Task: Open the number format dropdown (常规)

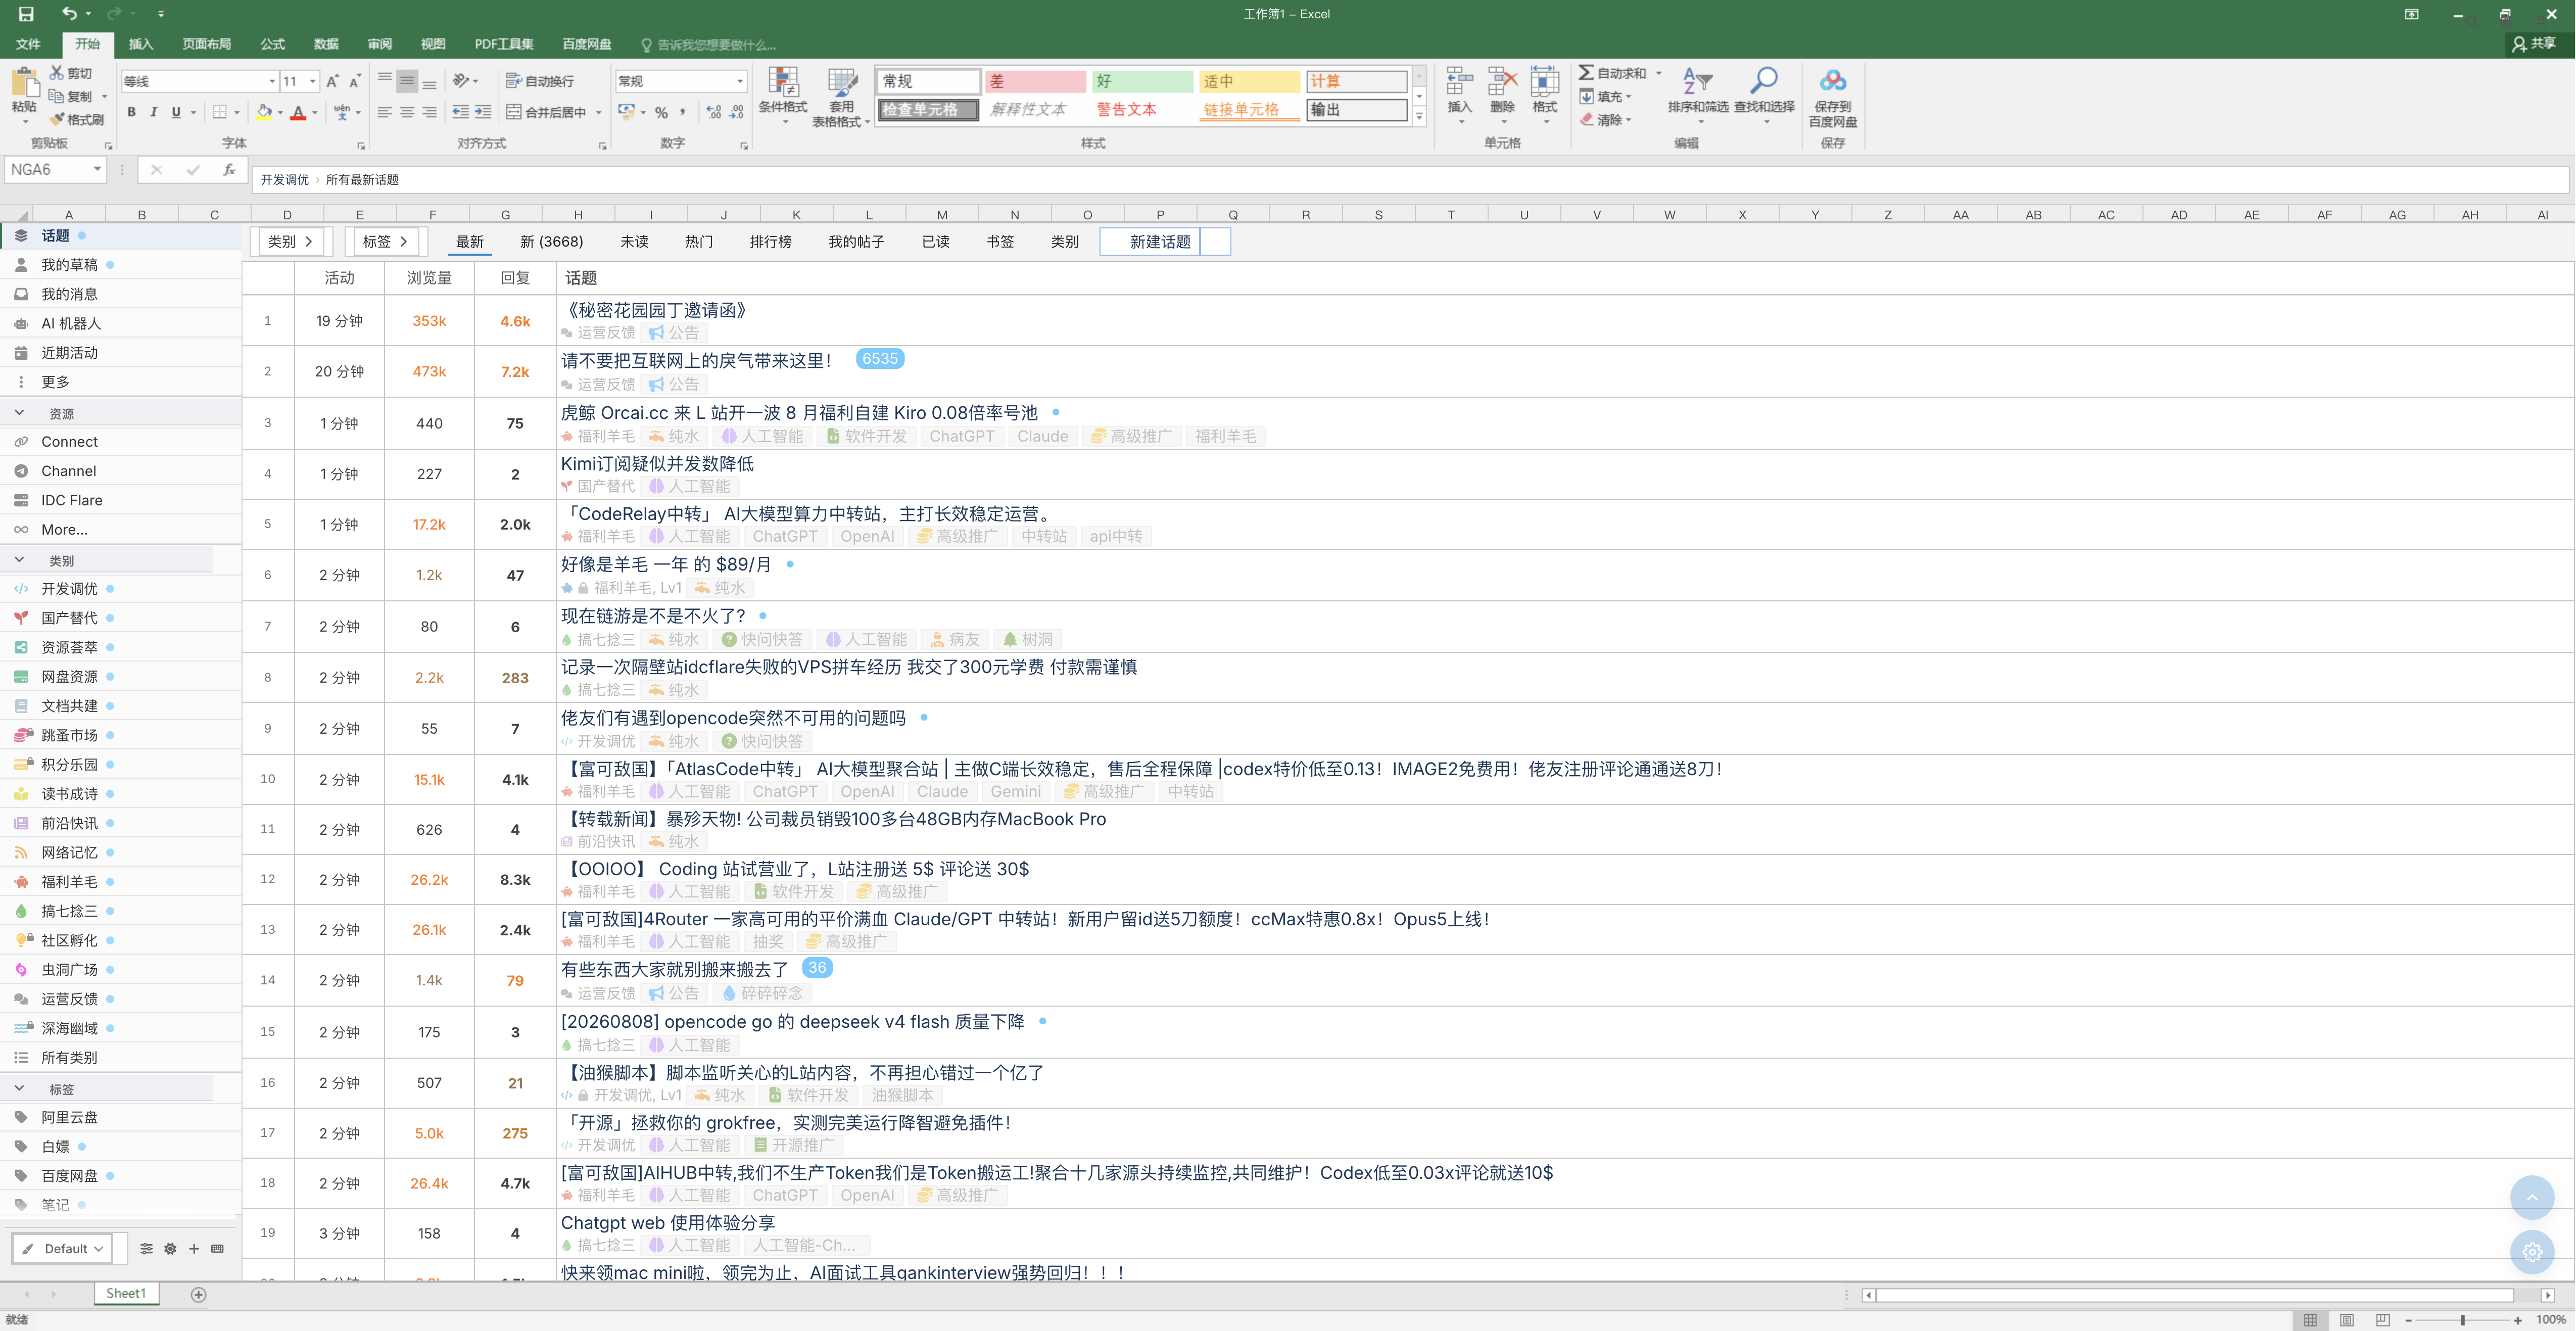Action: click(x=681, y=81)
